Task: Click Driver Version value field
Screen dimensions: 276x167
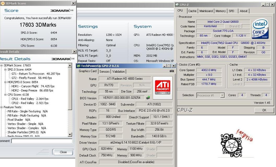Action: tap(136, 142)
